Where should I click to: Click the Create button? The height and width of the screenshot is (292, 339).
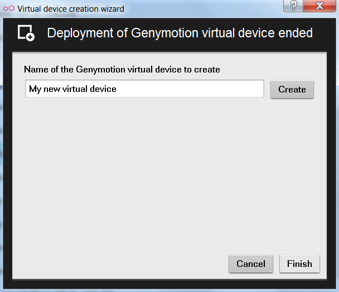click(x=292, y=89)
